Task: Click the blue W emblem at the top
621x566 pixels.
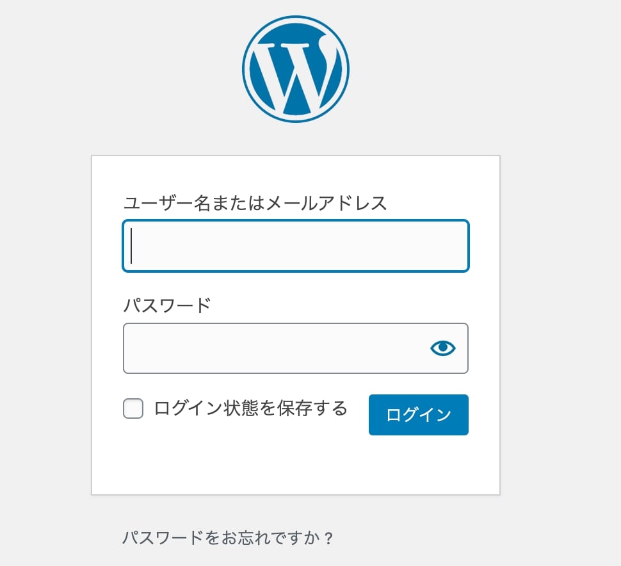Action: point(296,69)
